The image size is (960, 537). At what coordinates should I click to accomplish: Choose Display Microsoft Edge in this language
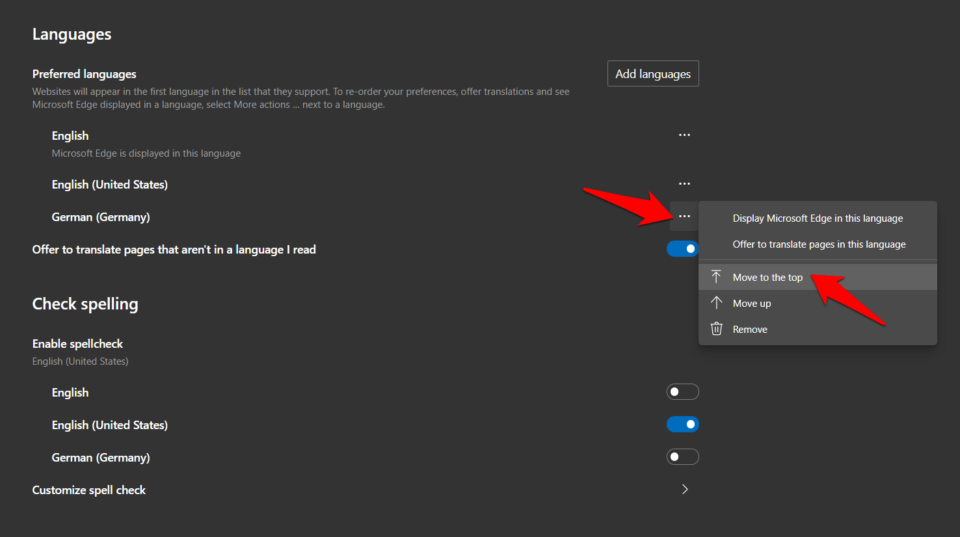(818, 218)
